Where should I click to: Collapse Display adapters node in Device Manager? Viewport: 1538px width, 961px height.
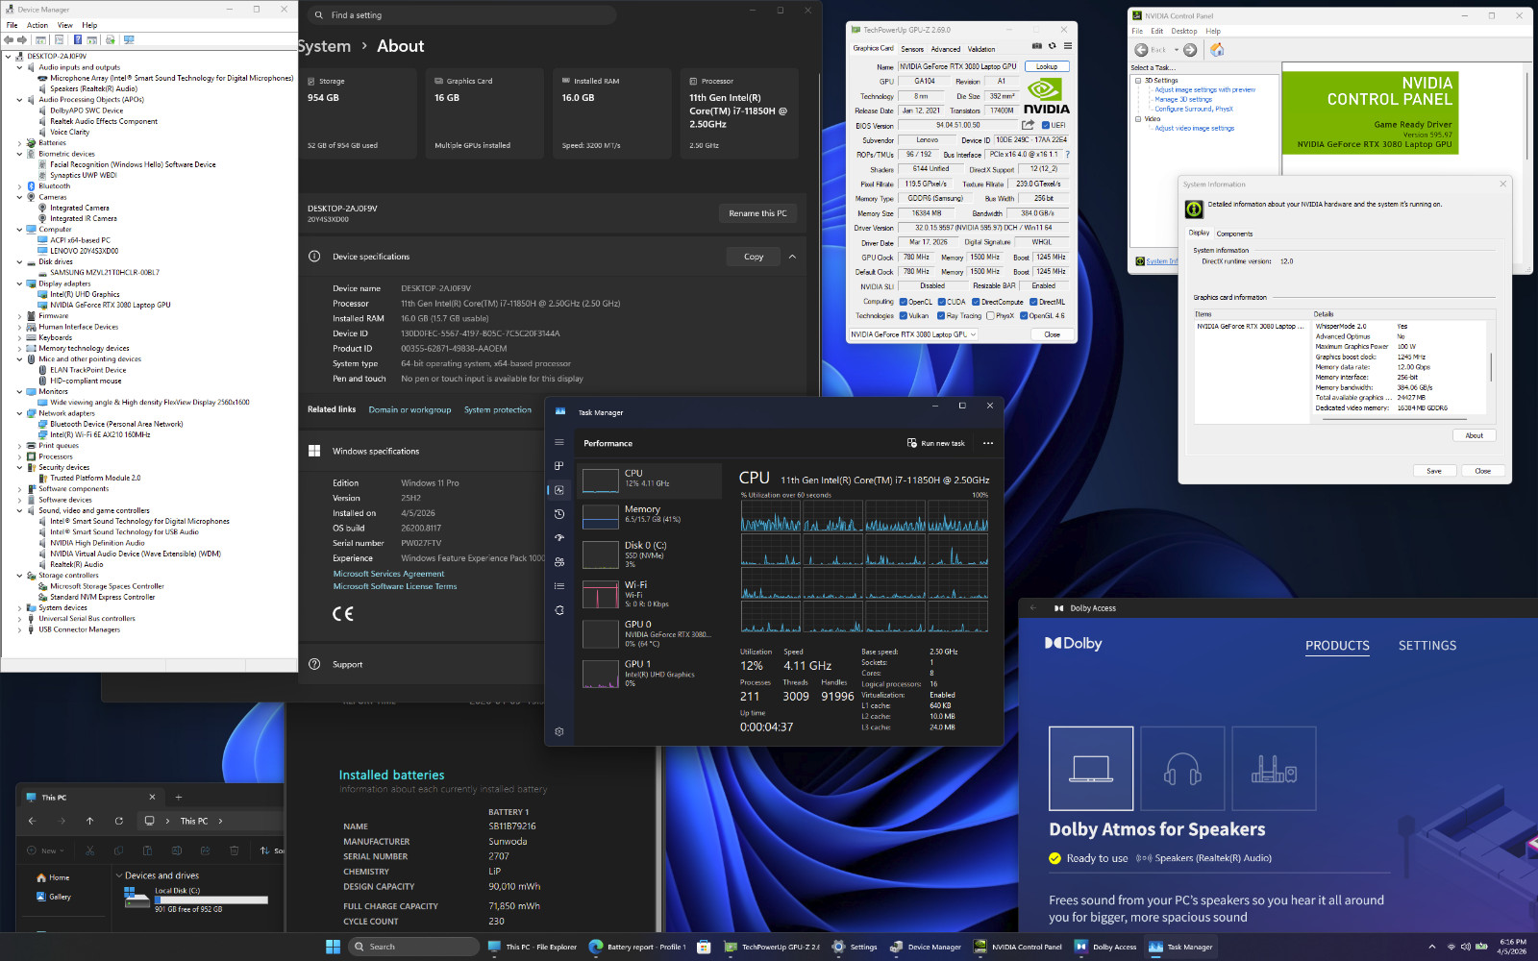click(19, 283)
